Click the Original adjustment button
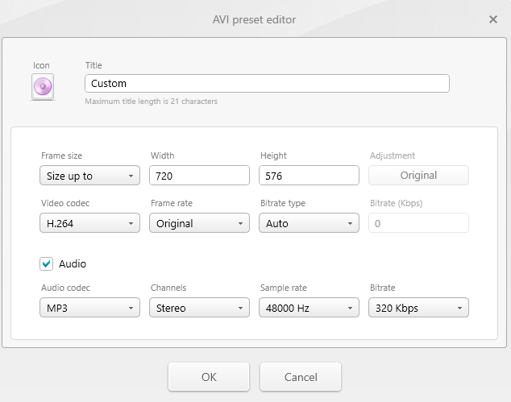The height and width of the screenshot is (402, 511). tap(418, 176)
